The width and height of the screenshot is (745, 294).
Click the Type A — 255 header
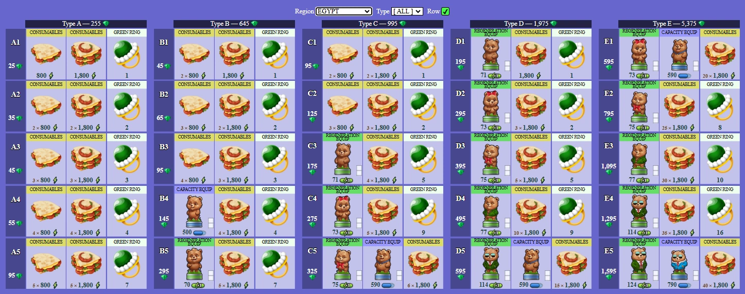(86, 24)
